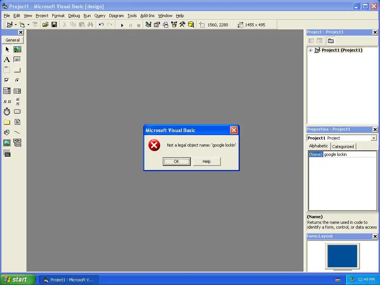This screenshot has width=380, height=285.
Task: Open the Form Layout Window icon
Action: 166,25
